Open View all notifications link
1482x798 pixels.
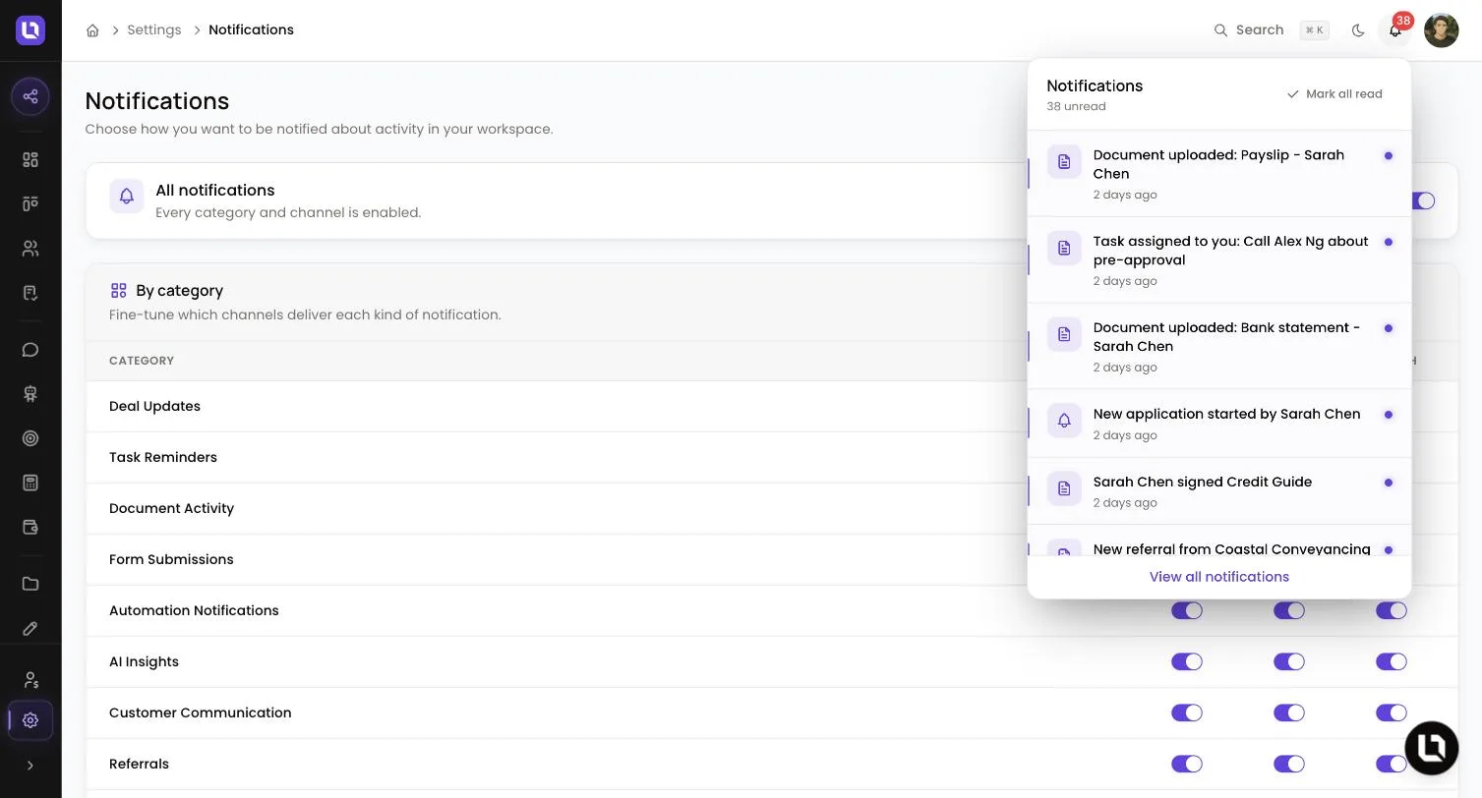point(1219,577)
